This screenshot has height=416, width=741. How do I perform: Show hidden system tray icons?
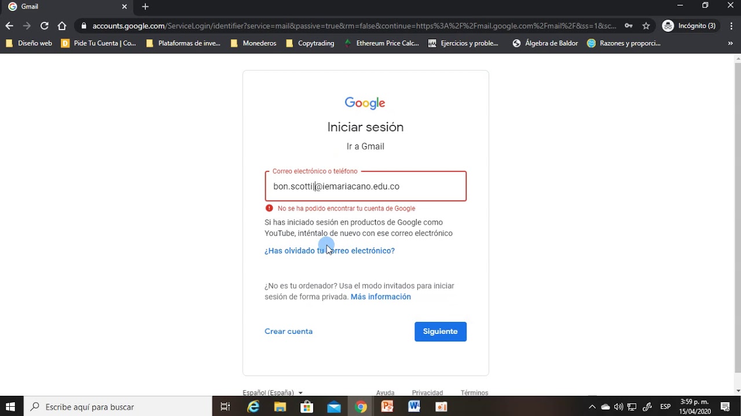[x=592, y=407]
